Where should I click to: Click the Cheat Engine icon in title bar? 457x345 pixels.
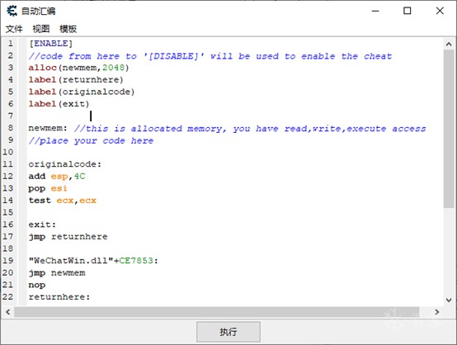(x=12, y=11)
